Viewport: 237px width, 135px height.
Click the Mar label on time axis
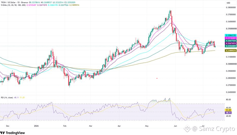click(91, 126)
